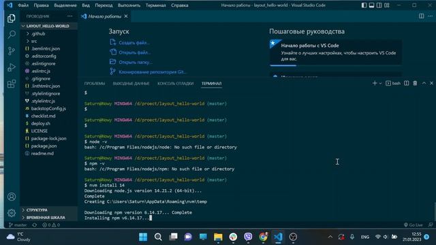Image resolution: width=436 pixels, height=245 pixels.
Task: Open taskbar search icon
Action: (158, 237)
